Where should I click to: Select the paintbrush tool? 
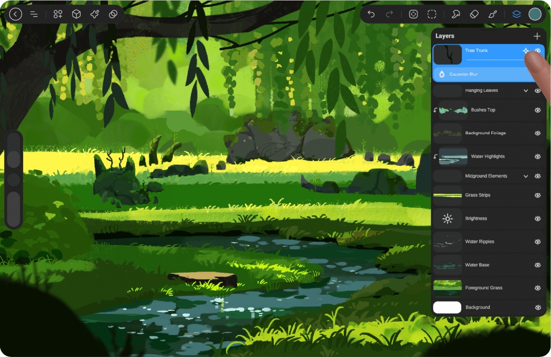point(492,14)
